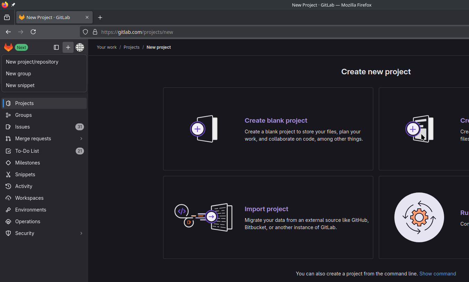469x282 pixels.
Task: Go to Operations in the sidebar
Action: tap(28, 222)
